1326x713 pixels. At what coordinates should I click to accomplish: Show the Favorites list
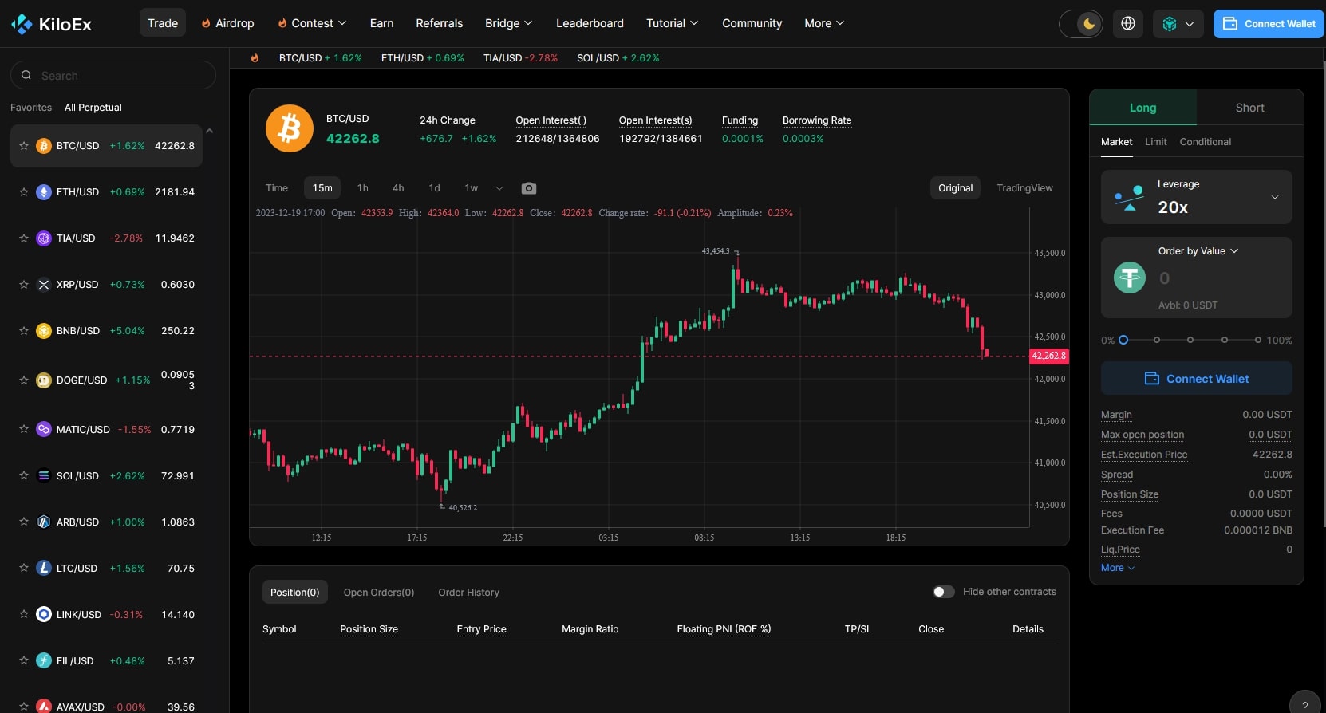pos(31,108)
